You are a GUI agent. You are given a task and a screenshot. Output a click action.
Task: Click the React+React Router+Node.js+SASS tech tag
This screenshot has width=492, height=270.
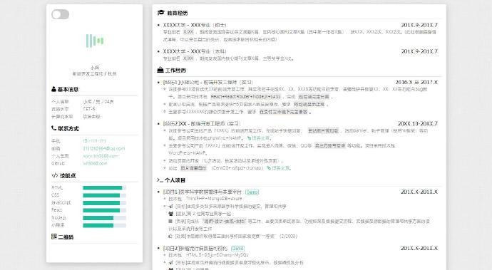click(245, 97)
